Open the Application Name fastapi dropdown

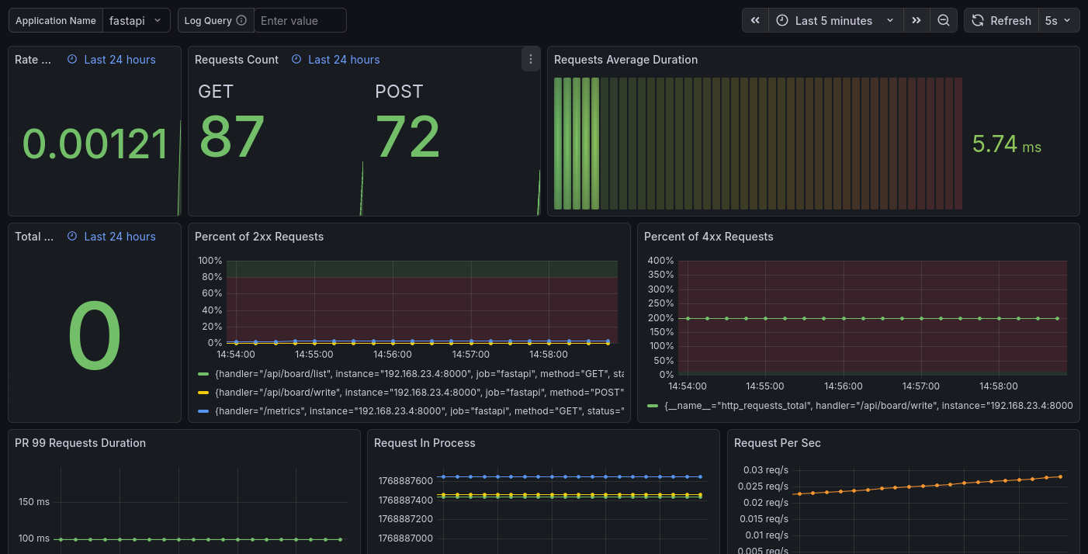(137, 21)
